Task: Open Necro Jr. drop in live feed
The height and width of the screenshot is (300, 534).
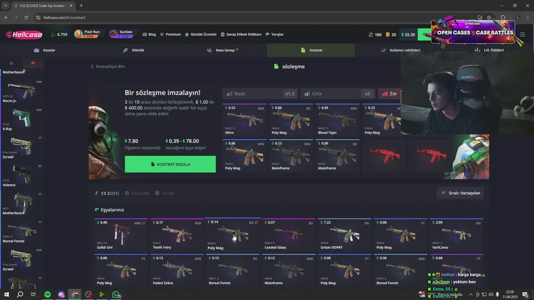Action: point(22,91)
